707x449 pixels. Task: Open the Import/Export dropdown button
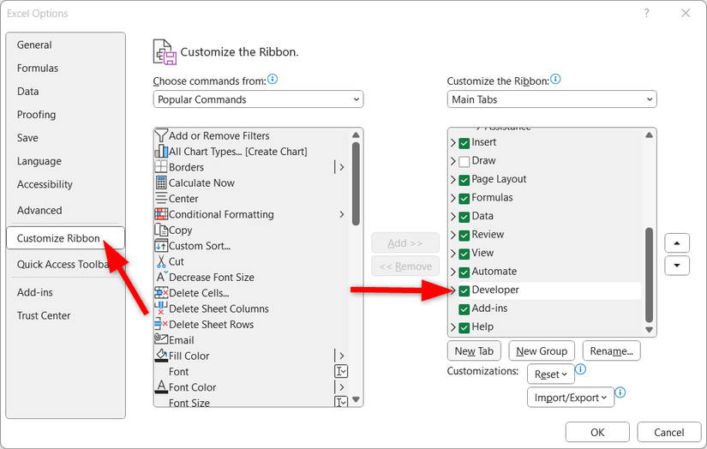coord(571,397)
